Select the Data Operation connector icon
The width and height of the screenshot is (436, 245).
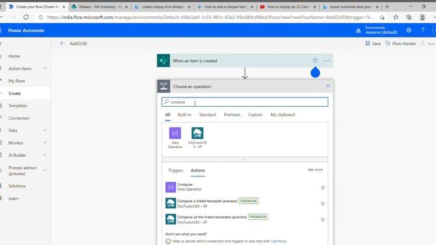click(x=175, y=133)
